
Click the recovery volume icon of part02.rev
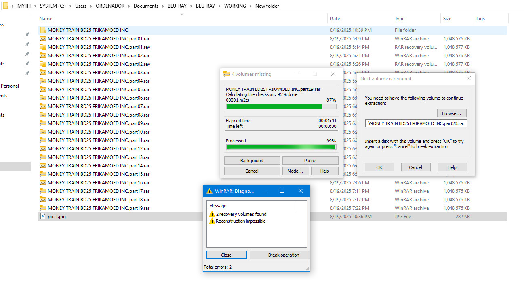pos(43,64)
